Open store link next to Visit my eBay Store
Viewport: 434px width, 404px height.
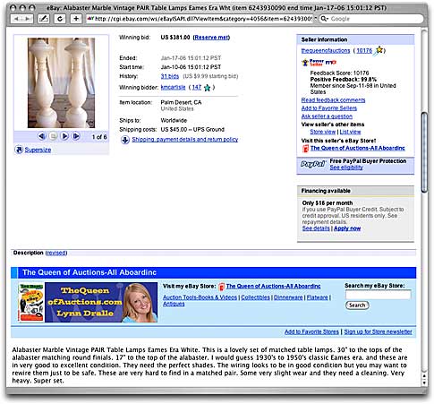(x=273, y=286)
